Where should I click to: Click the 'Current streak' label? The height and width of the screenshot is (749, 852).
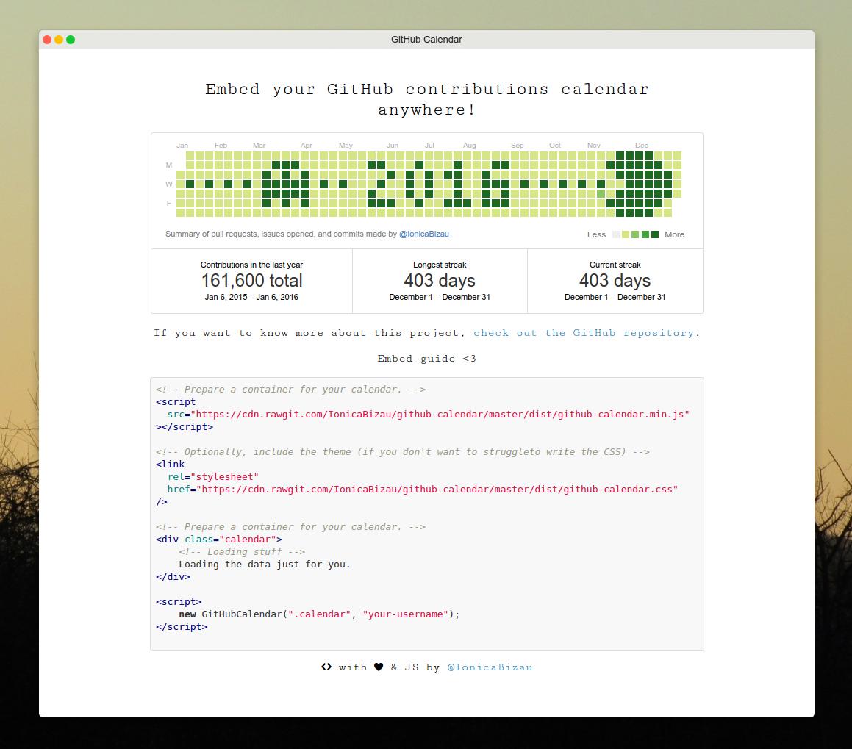[615, 265]
